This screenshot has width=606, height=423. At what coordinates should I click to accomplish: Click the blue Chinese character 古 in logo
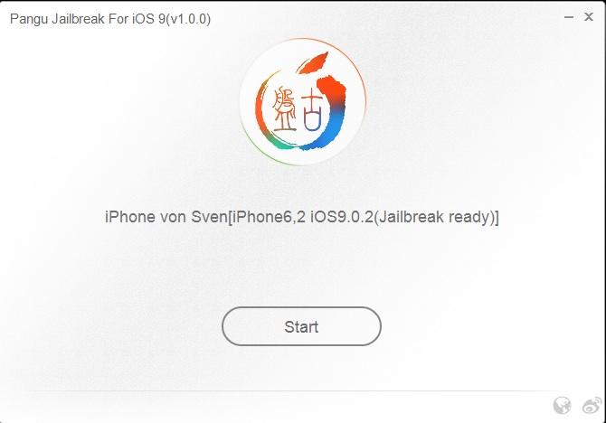[312, 109]
